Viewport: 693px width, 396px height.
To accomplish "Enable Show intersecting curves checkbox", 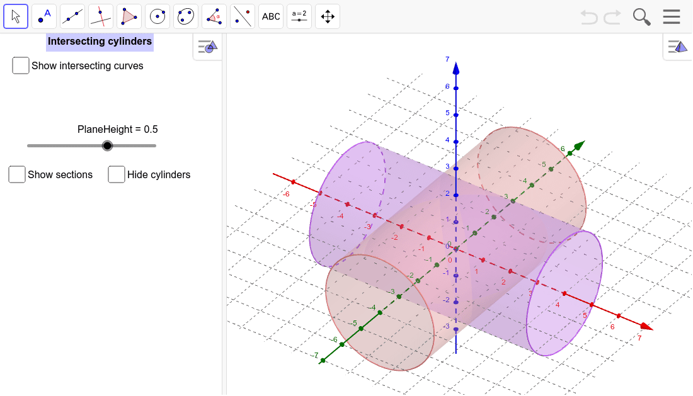I will pyautogui.click(x=21, y=65).
